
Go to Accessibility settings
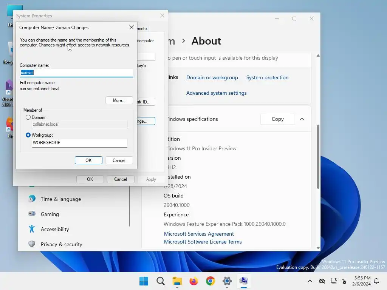55,229
